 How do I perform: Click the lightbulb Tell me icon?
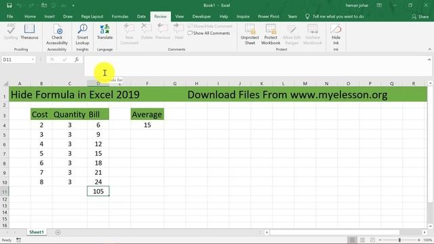click(x=307, y=16)
